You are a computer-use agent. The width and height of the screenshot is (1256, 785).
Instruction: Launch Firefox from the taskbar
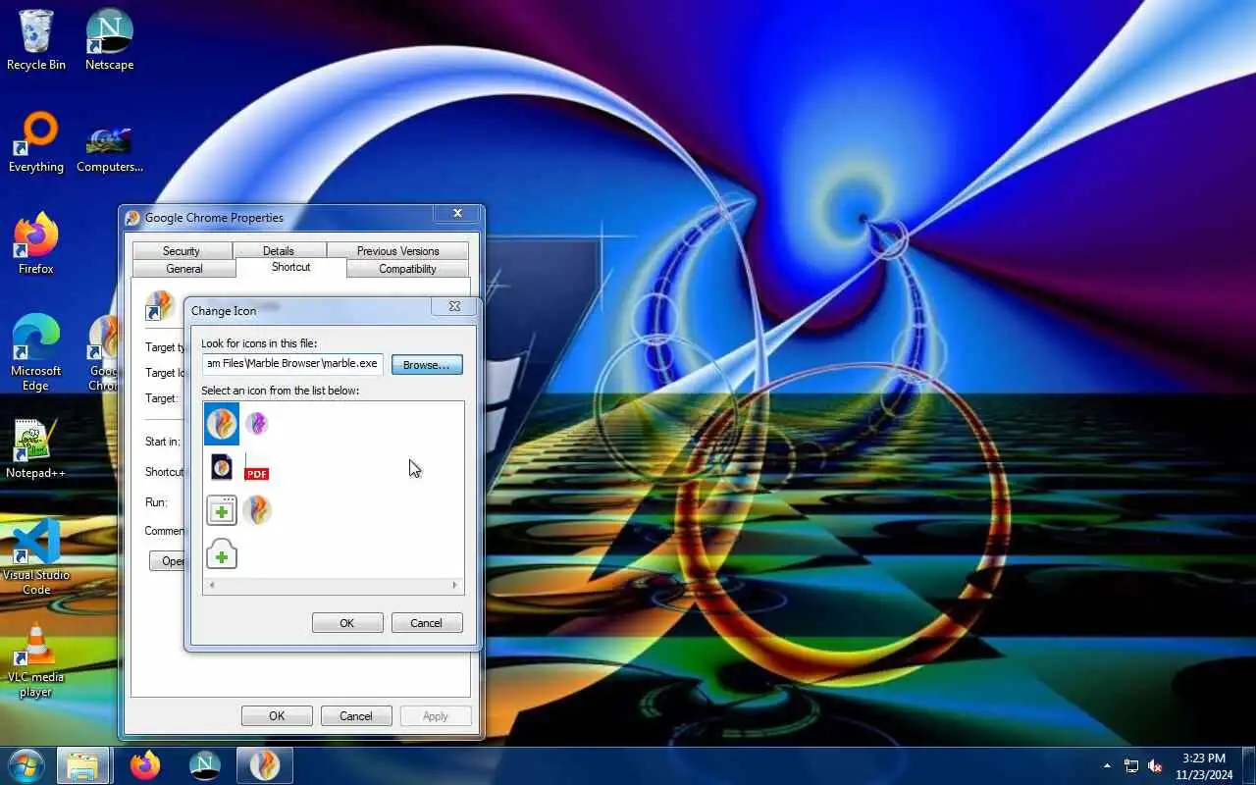145,765
